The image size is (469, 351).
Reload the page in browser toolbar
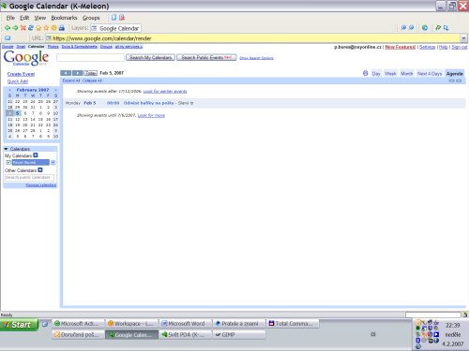click(31, 28)
